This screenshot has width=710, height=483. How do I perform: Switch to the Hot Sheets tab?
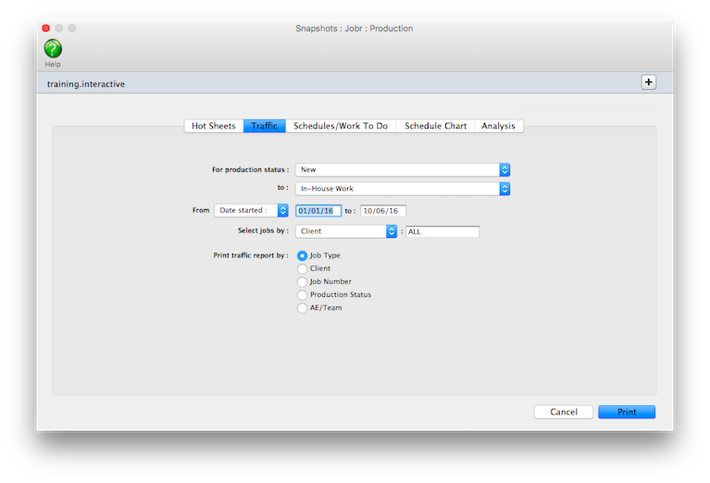pyautogui.click(x=214, y=126)
